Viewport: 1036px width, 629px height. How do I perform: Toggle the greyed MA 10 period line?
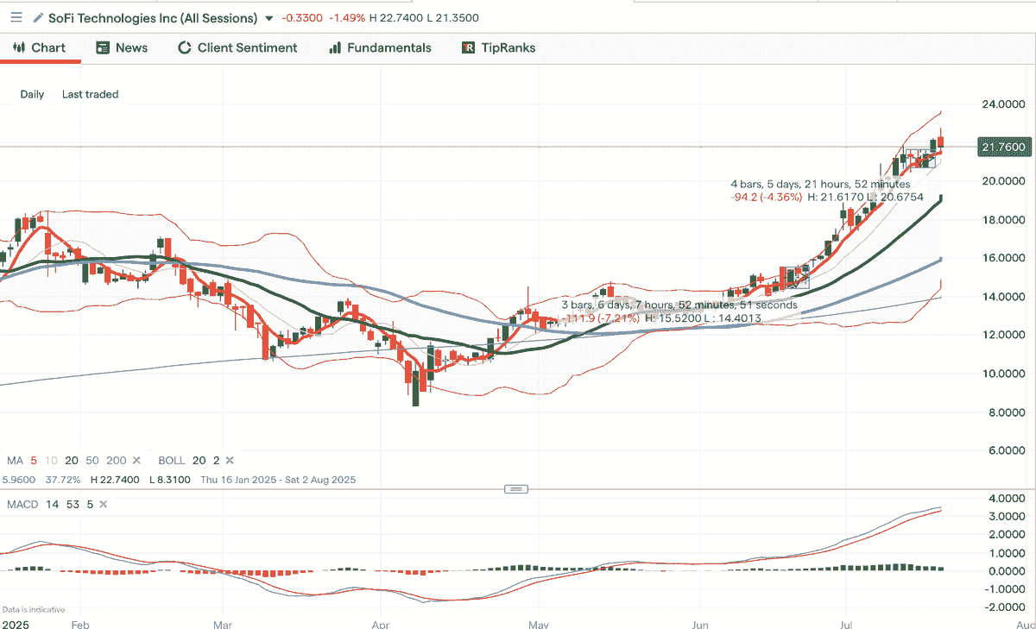click(51, 460)
